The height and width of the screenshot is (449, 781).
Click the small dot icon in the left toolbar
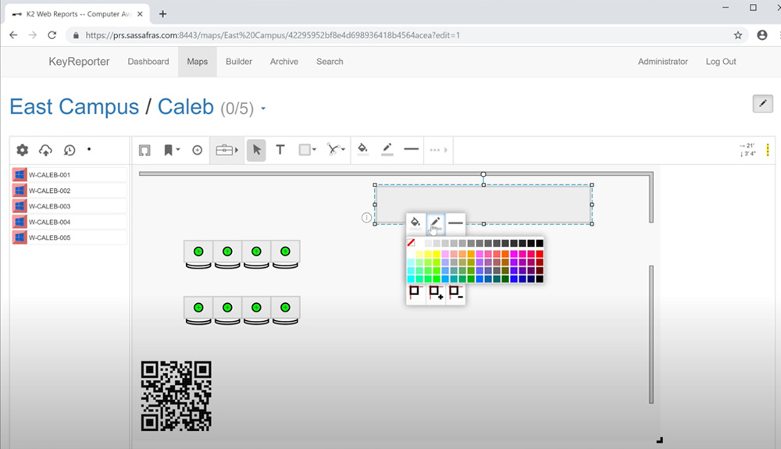[89, 149]
